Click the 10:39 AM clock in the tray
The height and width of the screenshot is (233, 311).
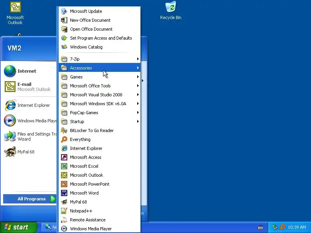(297, 227)
